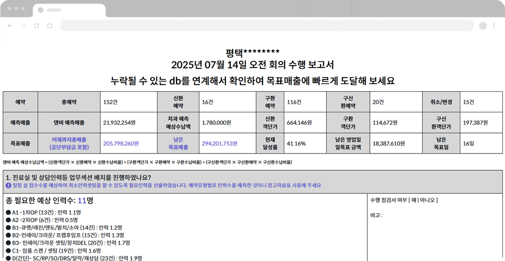This screenshot has width=505, height=261.
Task: Select 아니오 for 수행 점검서 여부
Action: point(428,200)
